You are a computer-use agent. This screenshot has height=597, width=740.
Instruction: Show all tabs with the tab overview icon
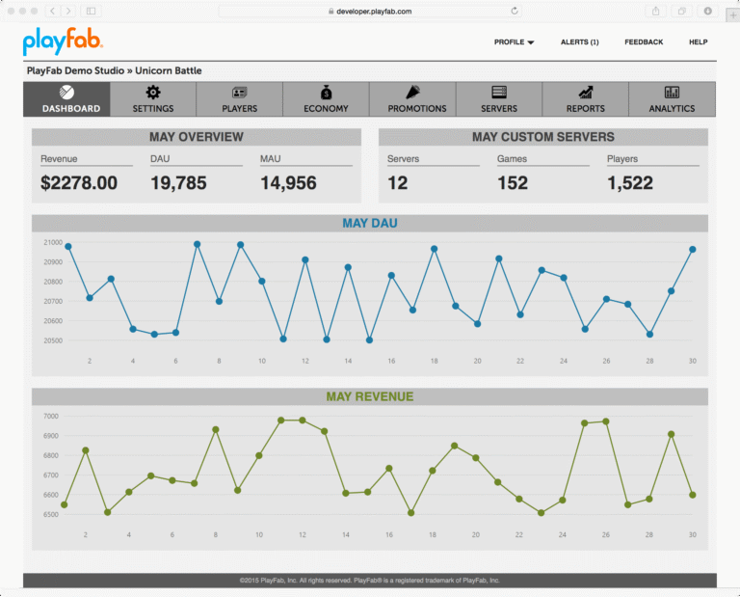681,11
